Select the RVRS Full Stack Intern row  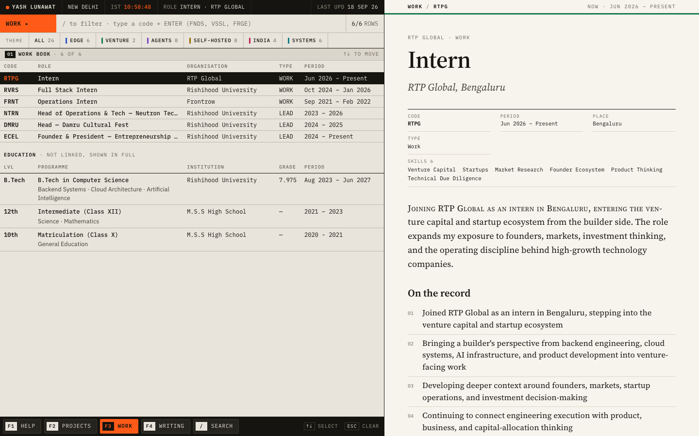pyautogui.click(x=192, y=90)
